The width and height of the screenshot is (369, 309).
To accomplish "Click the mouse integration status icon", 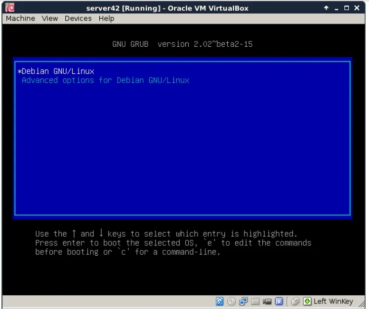I will [x=295, y=301].
